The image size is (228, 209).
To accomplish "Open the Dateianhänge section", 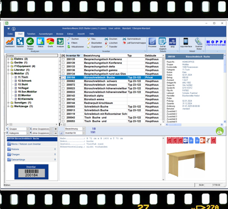I will (32, 160).
